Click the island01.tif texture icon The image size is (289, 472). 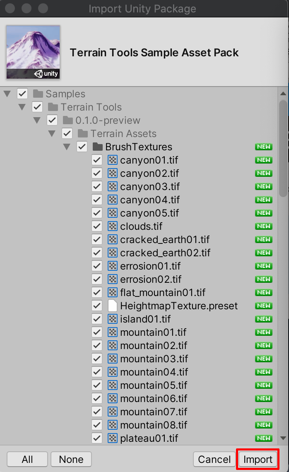113,319
